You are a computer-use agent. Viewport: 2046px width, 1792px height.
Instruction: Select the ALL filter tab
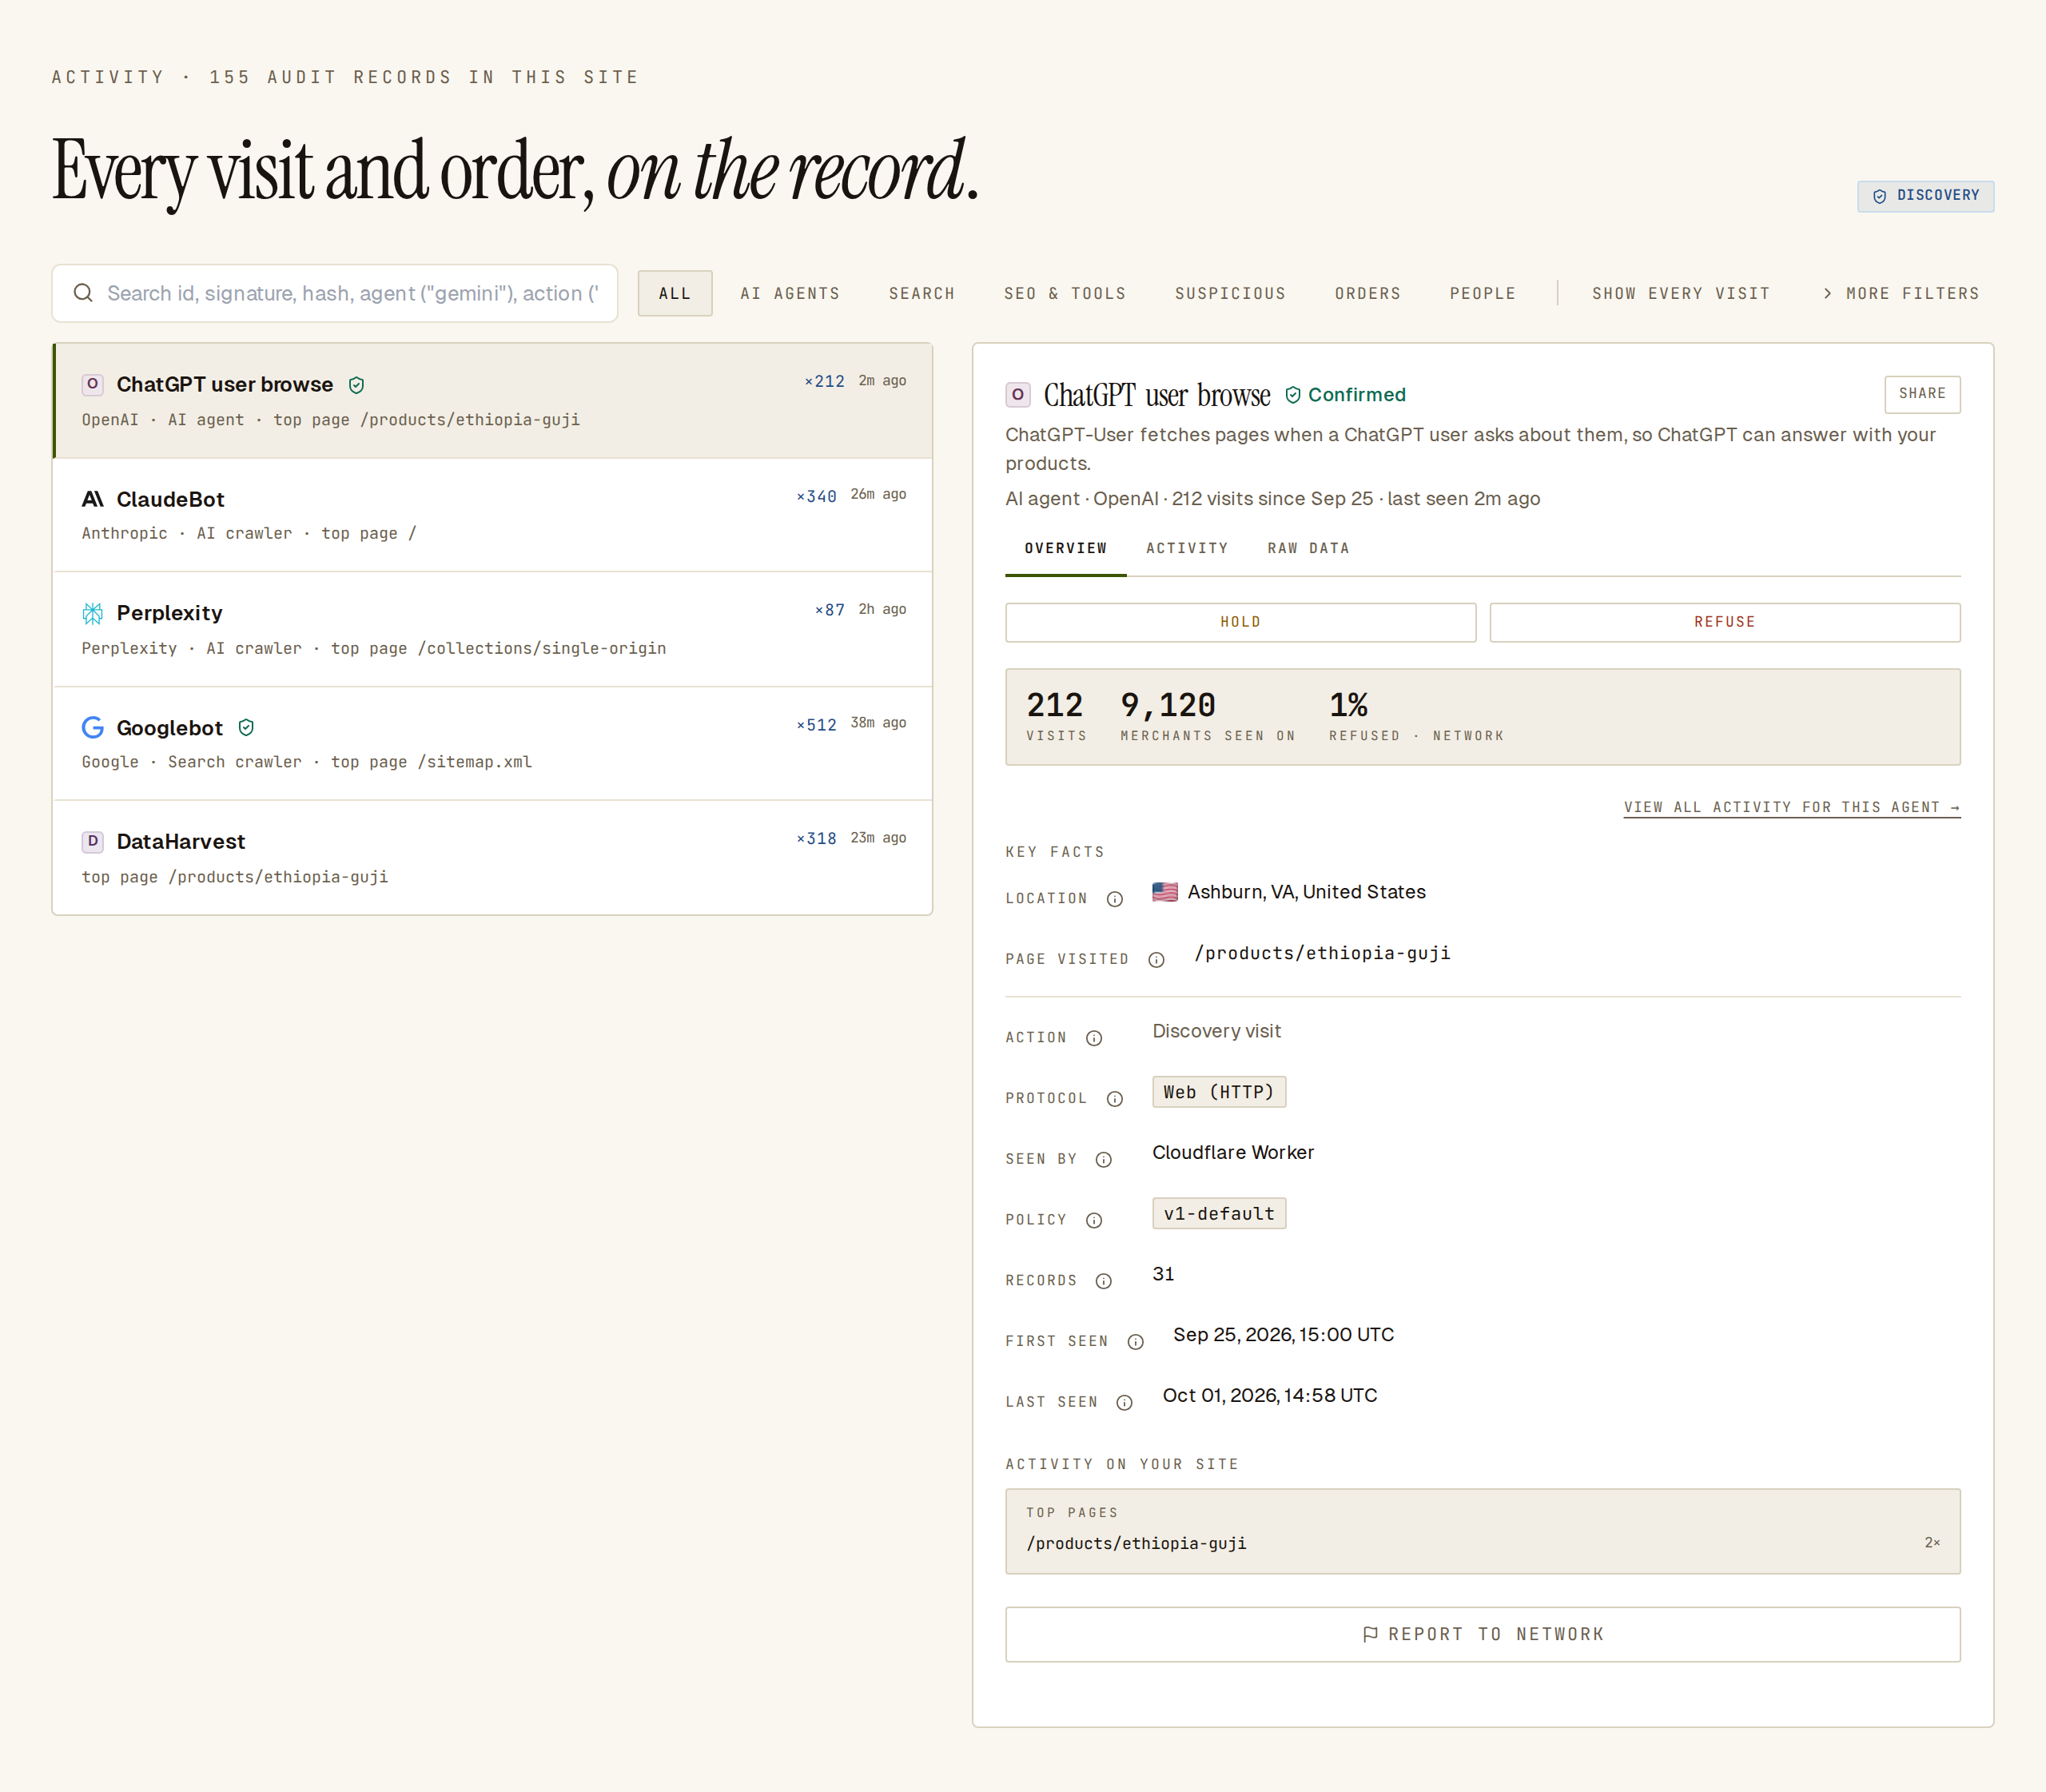[x=675, y=293]
